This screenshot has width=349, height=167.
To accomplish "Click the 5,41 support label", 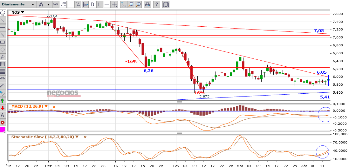I will tap(325, 97).
